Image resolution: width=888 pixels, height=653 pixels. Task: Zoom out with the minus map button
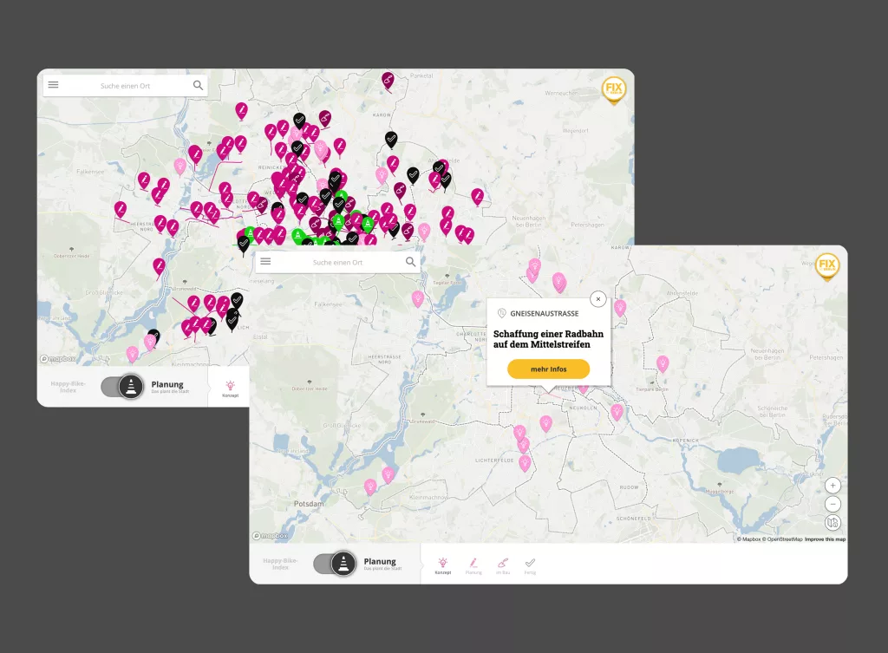tap(832, 504)
